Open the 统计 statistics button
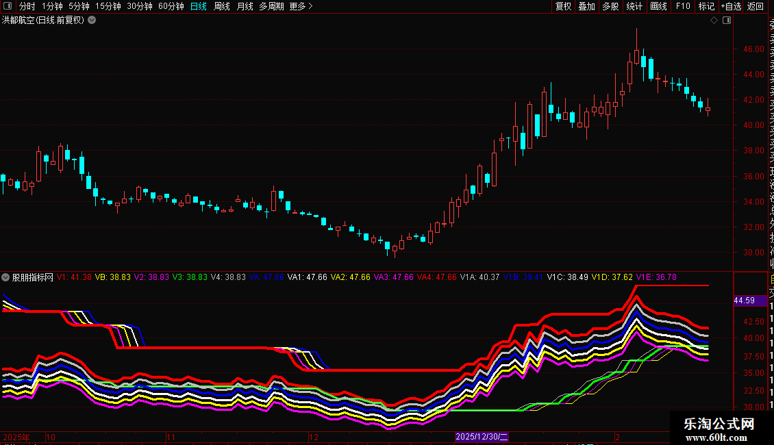Viewport: 774px width, 445px height. tap(634, 6)
